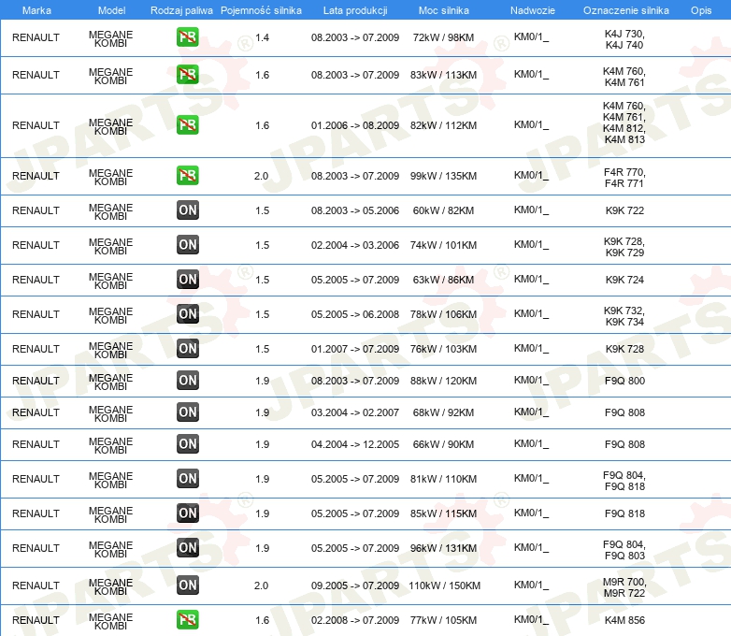Click the ON diesel icon in the 85kW / 115KM row

coord(187,513)
